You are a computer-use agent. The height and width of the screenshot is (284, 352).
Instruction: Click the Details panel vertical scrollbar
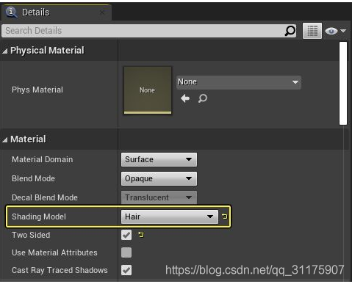pos(343,83)
